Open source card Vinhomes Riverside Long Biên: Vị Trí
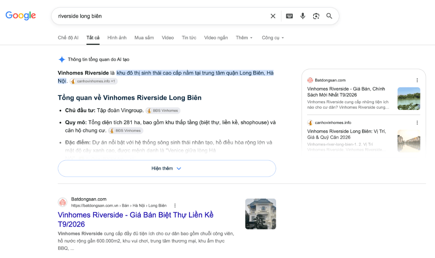This screenshot has height=258, width=435. click(347, 134)
